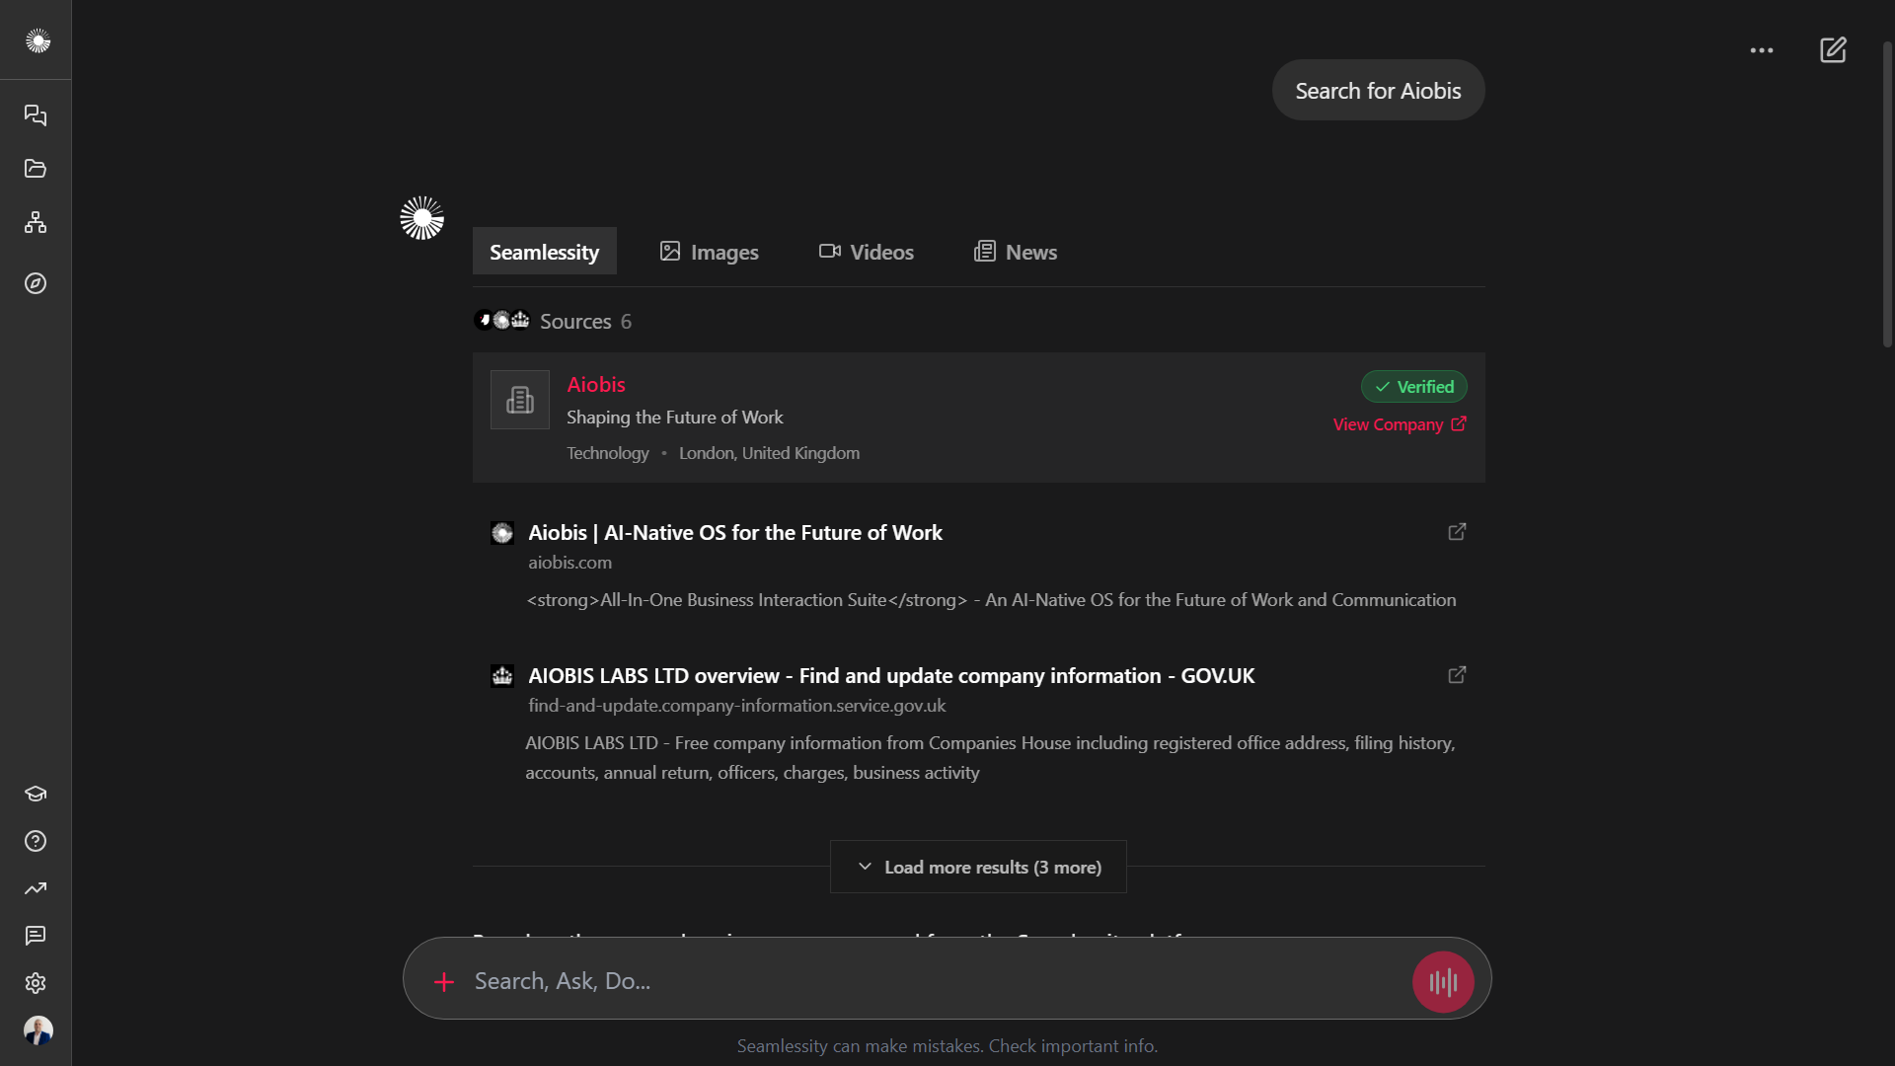Open the ellipsis overflow menu
The width and height of the screenshot is (1895, 1066).
click(x=1762, y=49)
